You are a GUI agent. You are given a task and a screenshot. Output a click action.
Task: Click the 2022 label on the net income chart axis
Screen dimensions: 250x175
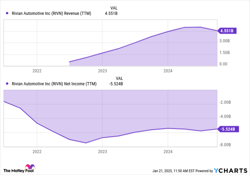point(37,152)
